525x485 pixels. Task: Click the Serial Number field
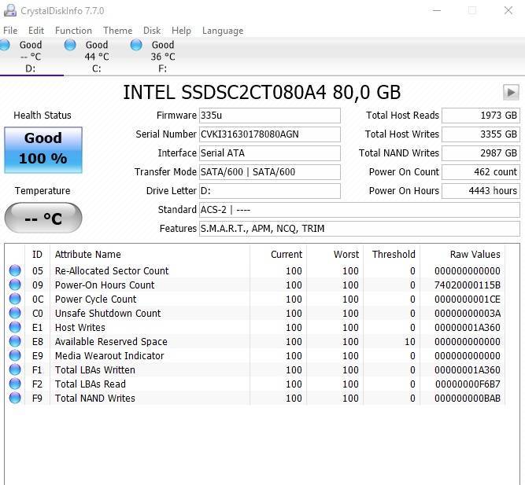coord(270,134)
